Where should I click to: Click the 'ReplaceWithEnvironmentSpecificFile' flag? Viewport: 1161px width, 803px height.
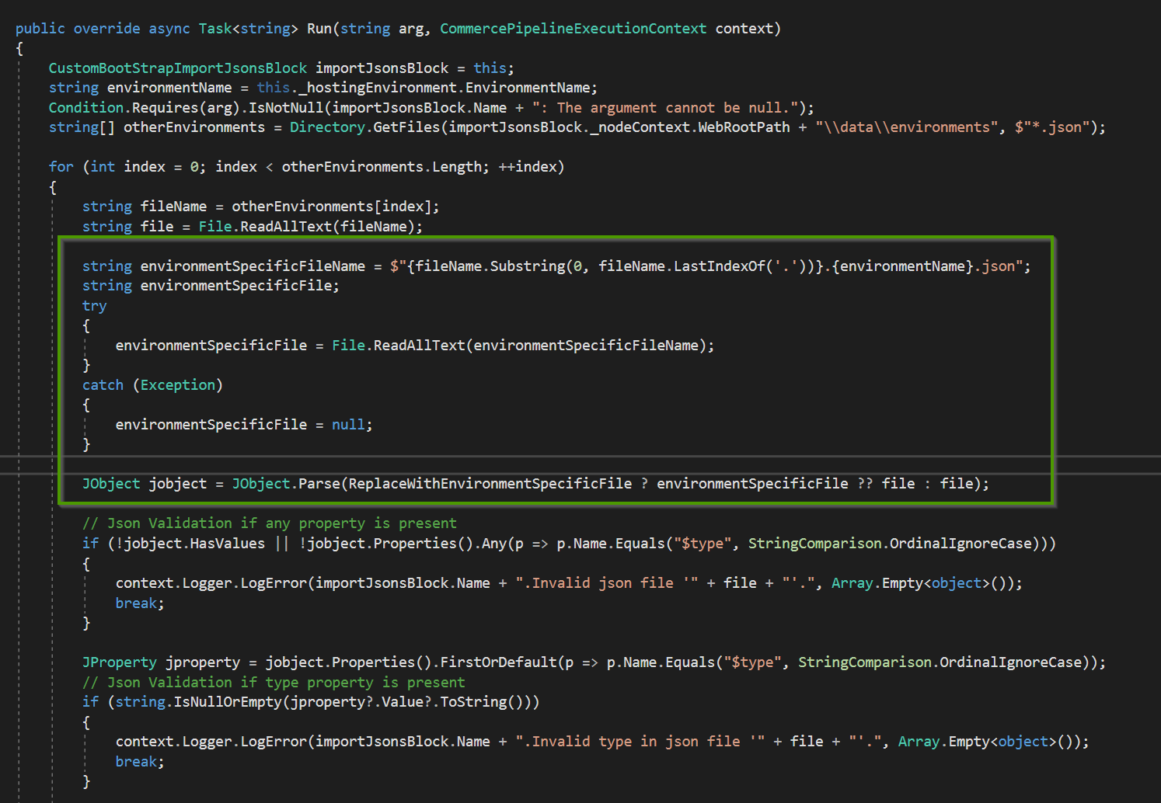point(490,484)
